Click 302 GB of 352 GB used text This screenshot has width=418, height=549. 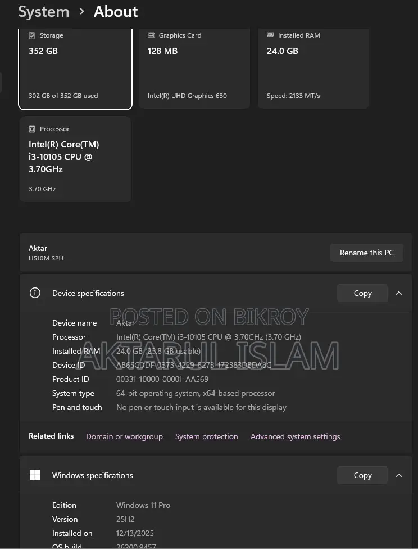63,96
